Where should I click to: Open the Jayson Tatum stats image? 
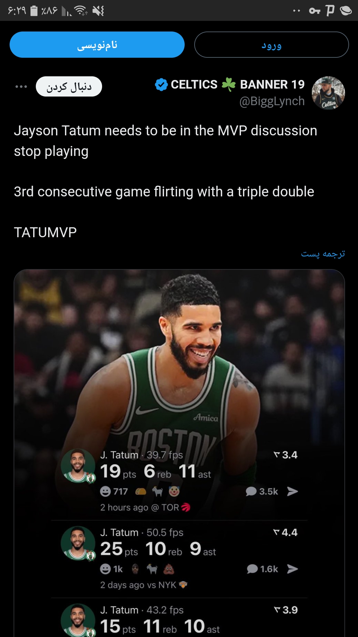179,453
